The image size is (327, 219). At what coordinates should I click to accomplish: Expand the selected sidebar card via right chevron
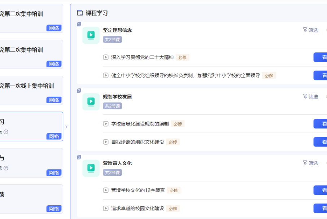click(66, 127)
